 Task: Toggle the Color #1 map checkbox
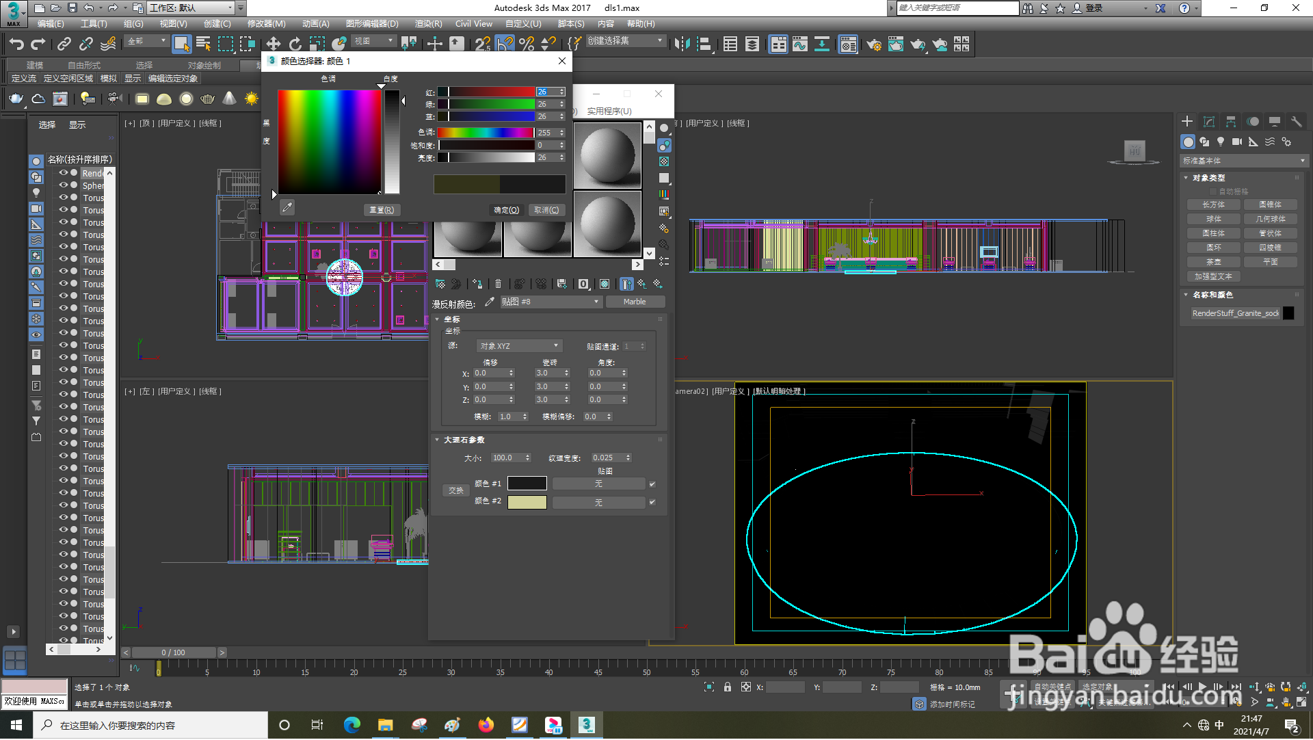[x=652, y=484]
